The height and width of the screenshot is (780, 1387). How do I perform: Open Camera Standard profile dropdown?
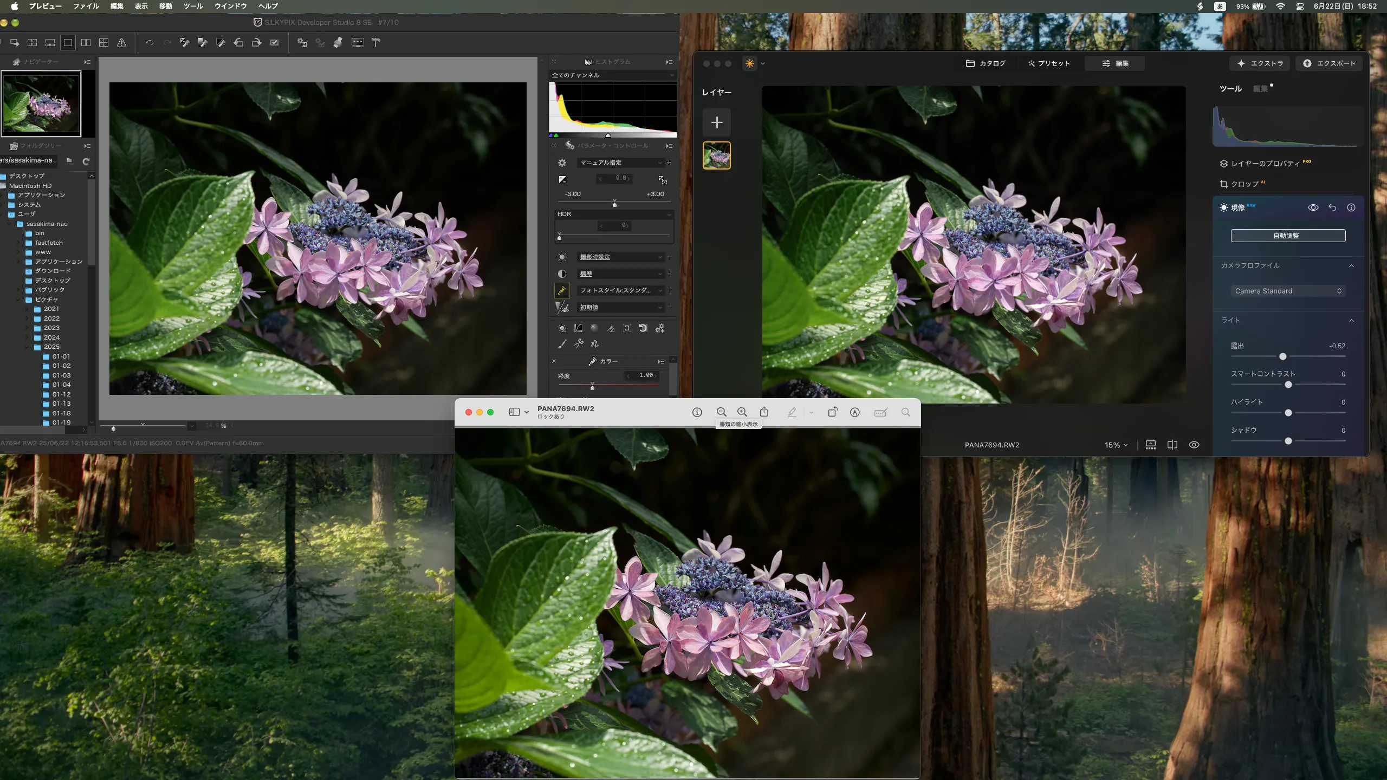(1288, 291)
